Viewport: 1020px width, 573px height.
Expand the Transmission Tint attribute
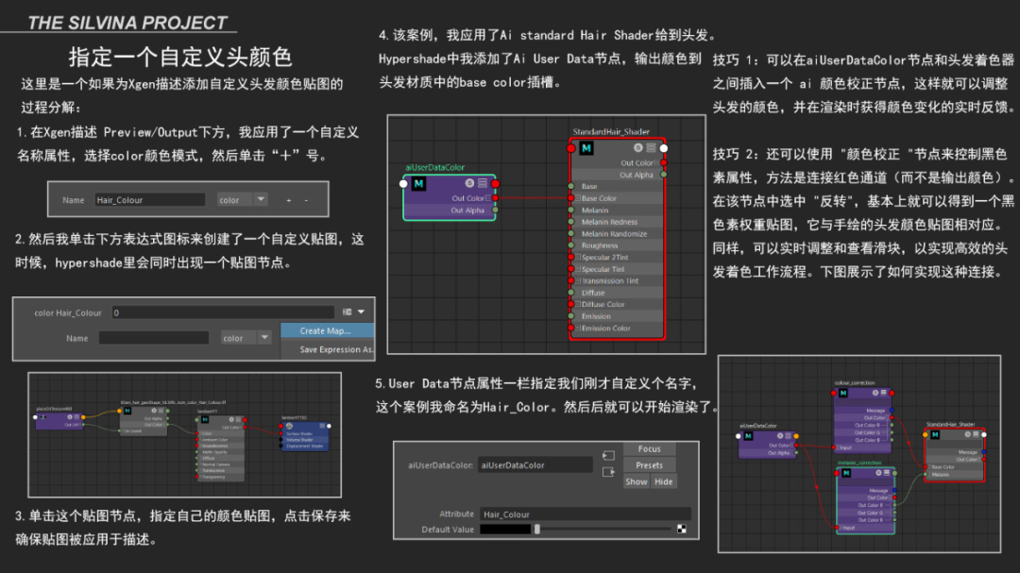(578, 281)
